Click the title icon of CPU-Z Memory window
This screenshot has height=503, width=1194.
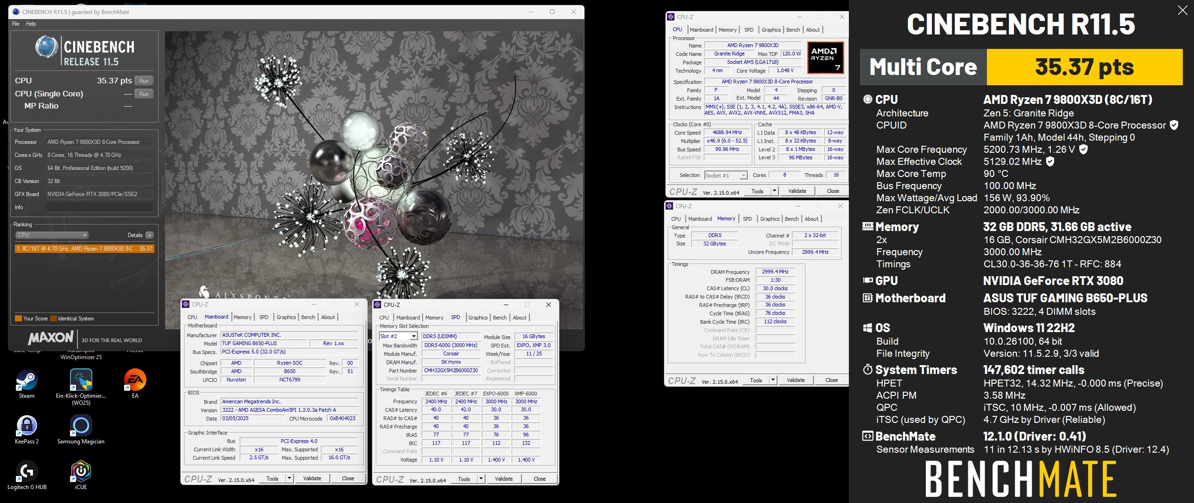pos(669,206)
